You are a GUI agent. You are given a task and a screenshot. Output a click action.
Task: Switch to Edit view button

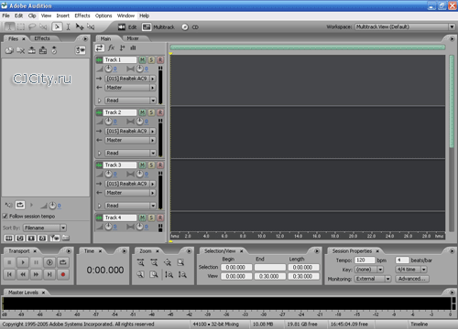pyautogui.click(x=127, y=27)
